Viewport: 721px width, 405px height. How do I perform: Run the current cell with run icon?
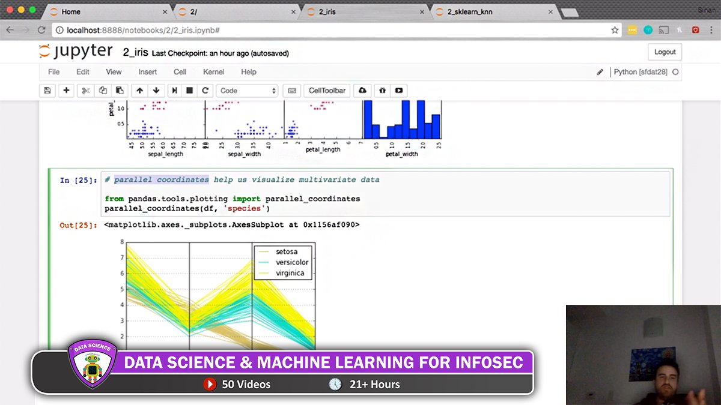[x=174, y=90]
